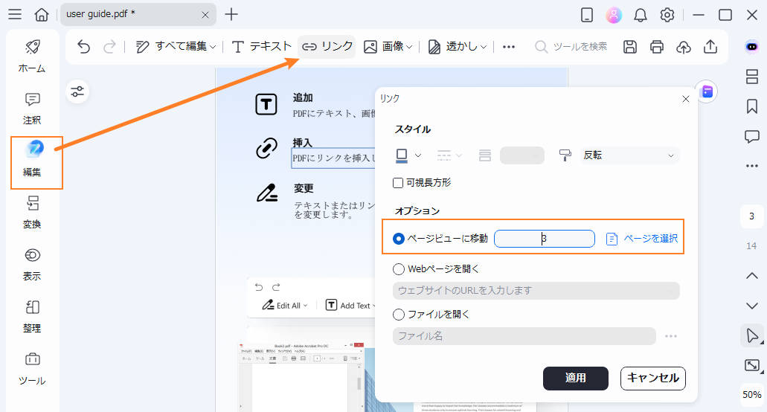Open the page thumbnails panel icon
The image size is (767, 412).
click(x=752, y=77)
